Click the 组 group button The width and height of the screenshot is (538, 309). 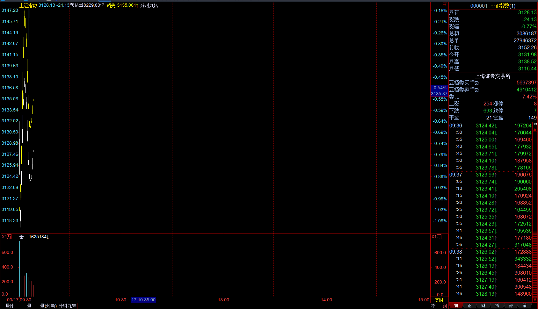pyautogui.click(x=444, y=306)
